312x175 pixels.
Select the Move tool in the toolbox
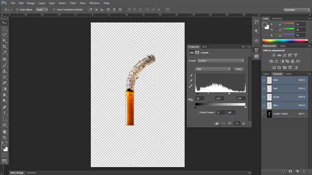point(5,23)
